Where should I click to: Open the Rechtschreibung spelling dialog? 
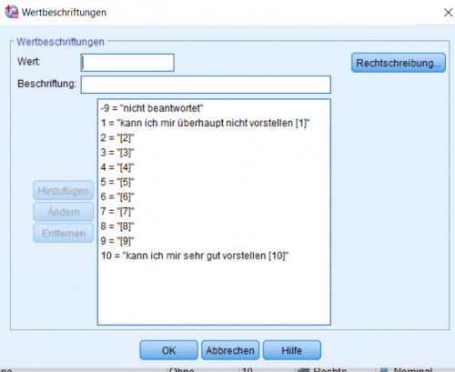click(x=399, y=63)
